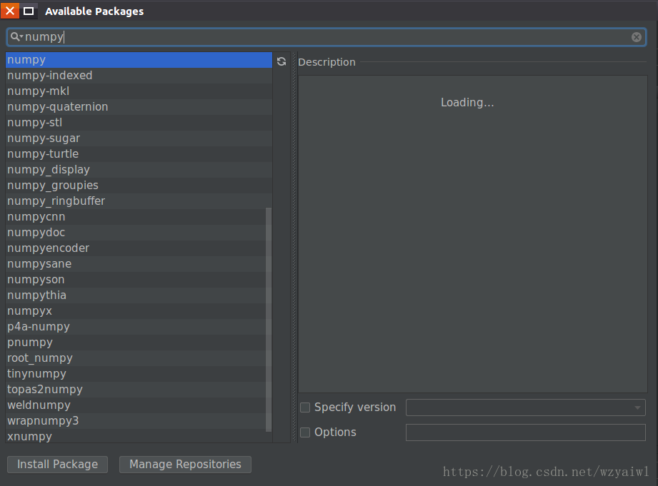The height and width of the screenshot is (486, 658).
Task: Select weldnumpy package
Action: pos(136,405)
